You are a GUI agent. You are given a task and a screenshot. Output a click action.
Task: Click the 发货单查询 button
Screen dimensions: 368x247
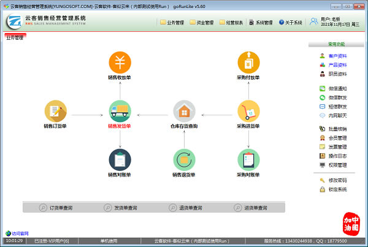click(x=121, y=208)
